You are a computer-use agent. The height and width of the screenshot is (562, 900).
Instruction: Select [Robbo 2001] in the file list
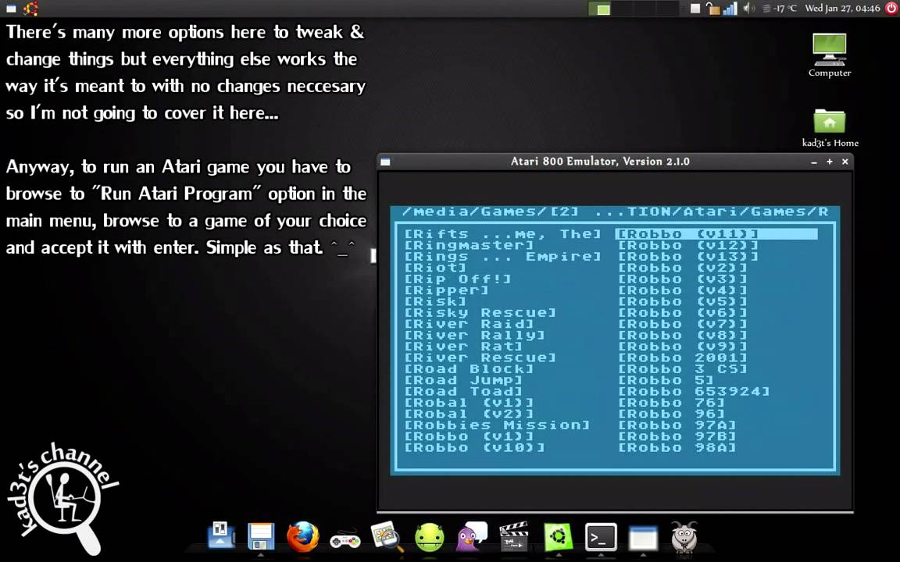tap(683, 357)
